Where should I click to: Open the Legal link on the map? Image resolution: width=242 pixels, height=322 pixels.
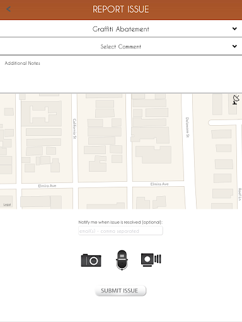tap(7, 204)
